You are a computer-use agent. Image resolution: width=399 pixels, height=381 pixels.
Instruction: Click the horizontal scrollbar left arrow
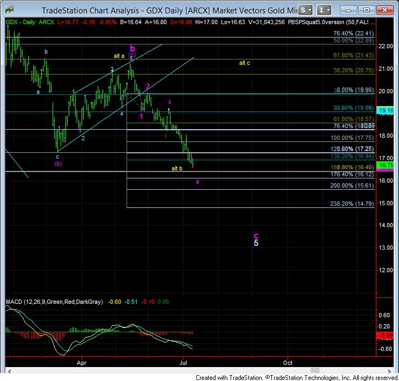[x=10, y=371]
